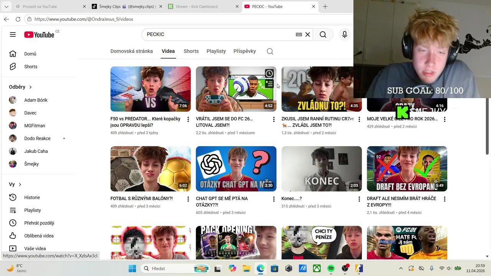The height and width of the screenshot is (276, 491).
Task: Switch to Domovská stránka channel tab
Action: pyautogui.click(x=132, y=51)
